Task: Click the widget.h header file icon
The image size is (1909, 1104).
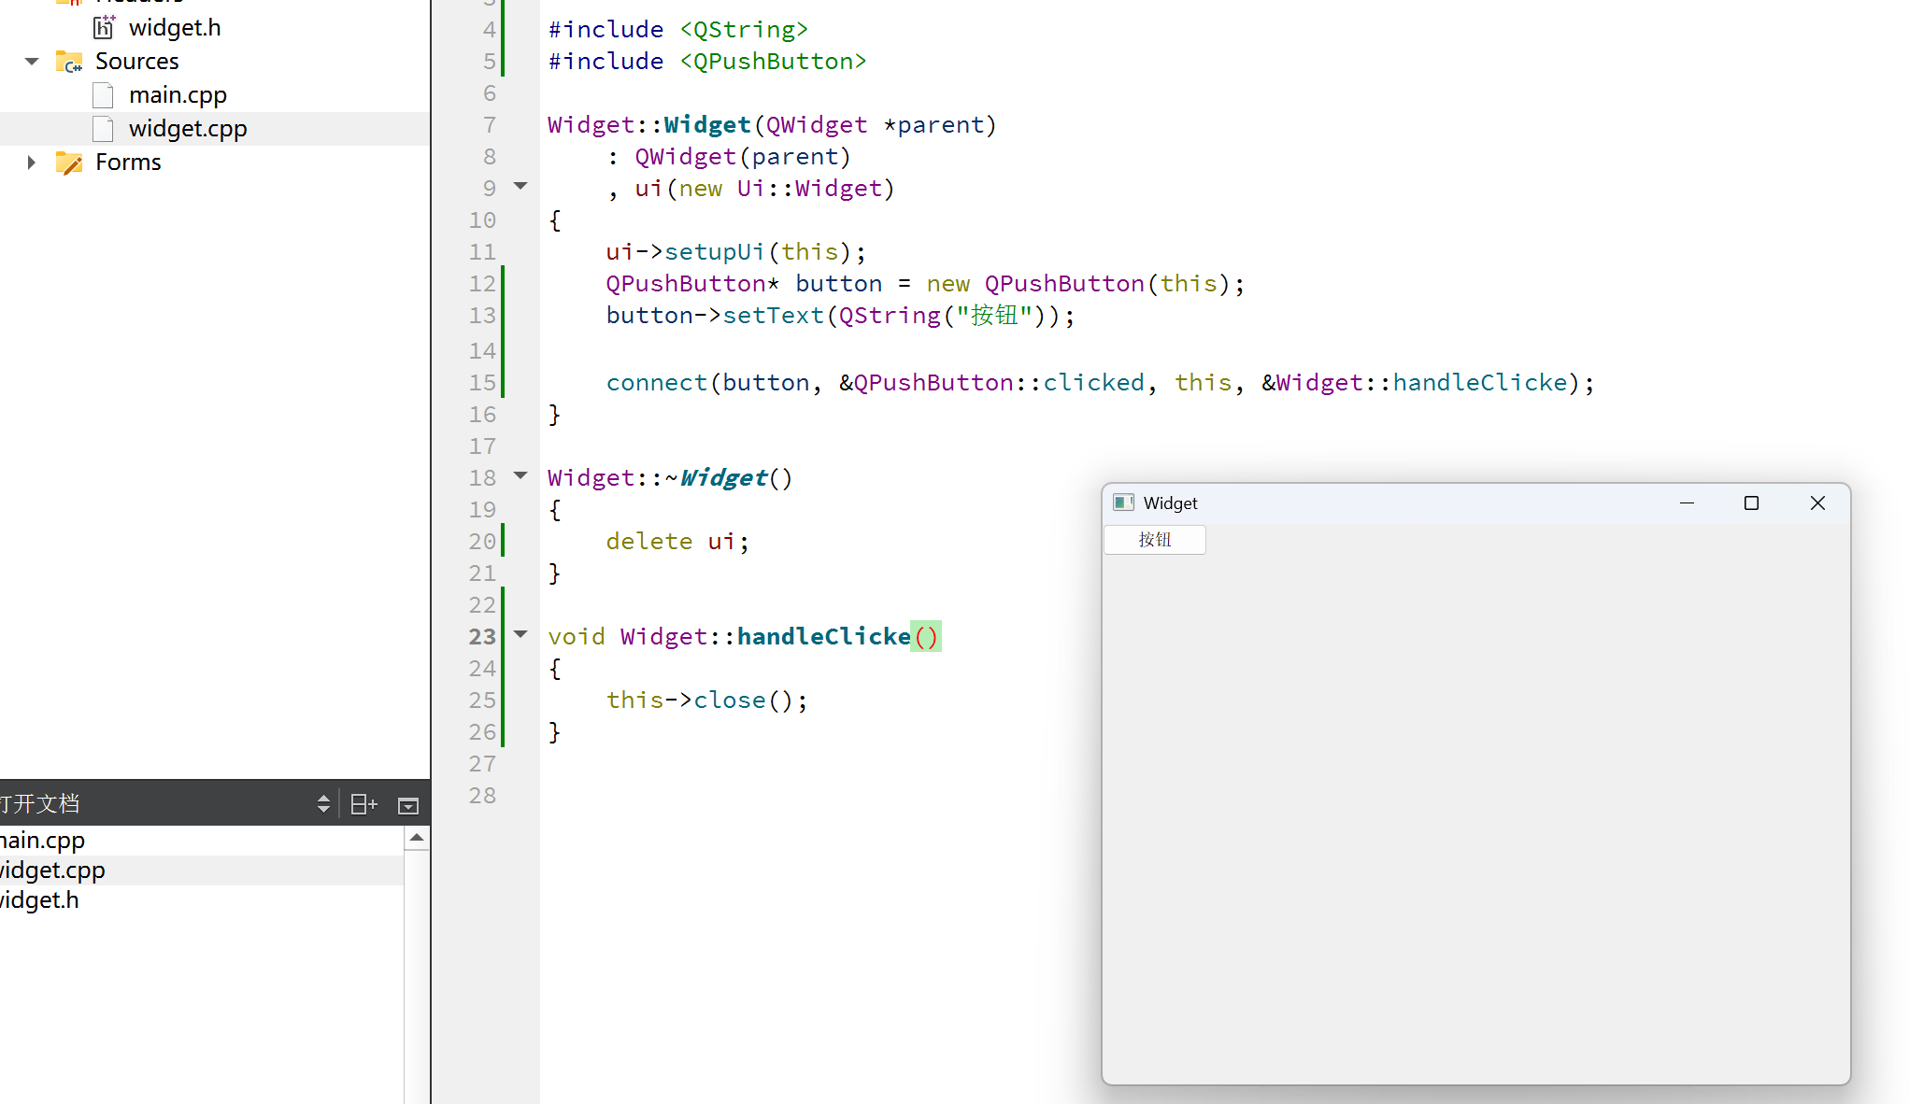Action: (104, 28)
